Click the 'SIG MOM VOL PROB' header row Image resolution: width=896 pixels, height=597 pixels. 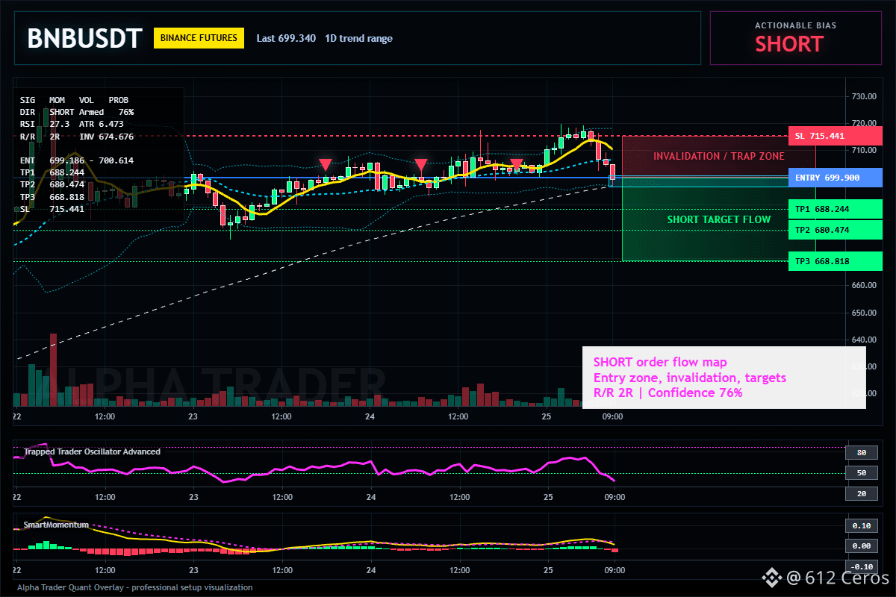pos(74,99)
